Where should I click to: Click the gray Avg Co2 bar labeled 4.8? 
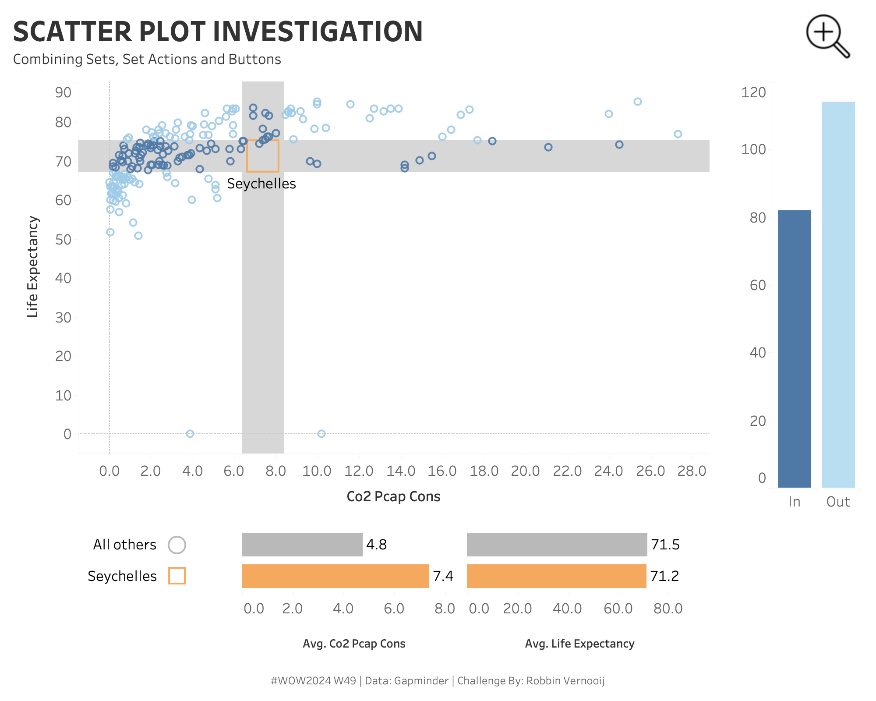pyautogui.click(x=302, y=545)
